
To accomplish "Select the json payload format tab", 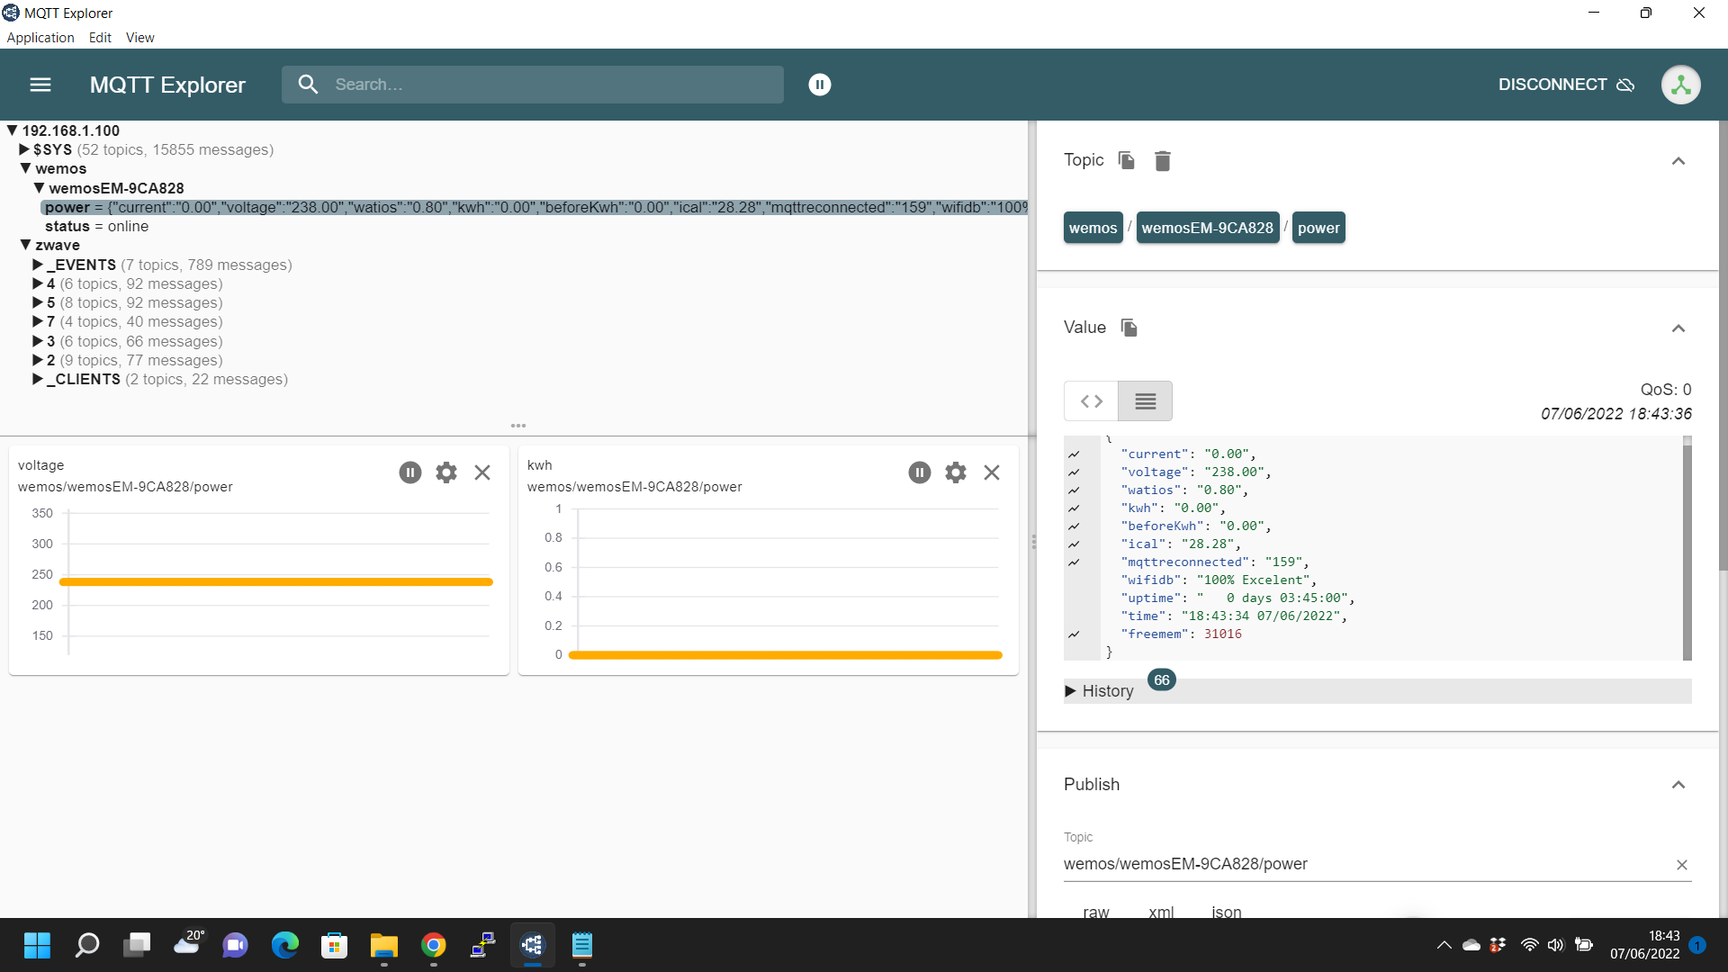I will 1226,912.
